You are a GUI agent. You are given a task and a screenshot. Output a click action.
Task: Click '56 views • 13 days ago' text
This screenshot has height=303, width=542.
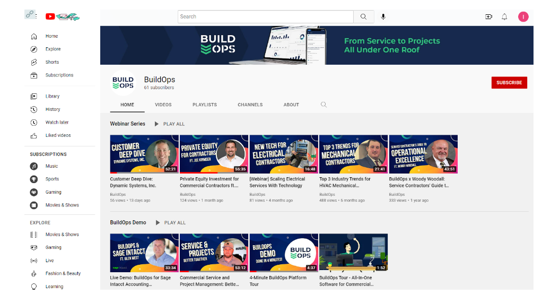(x=130, y=201)
